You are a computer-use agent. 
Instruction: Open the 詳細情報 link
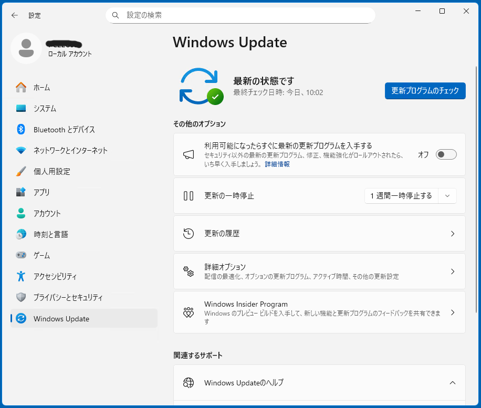tap(277, 164)
